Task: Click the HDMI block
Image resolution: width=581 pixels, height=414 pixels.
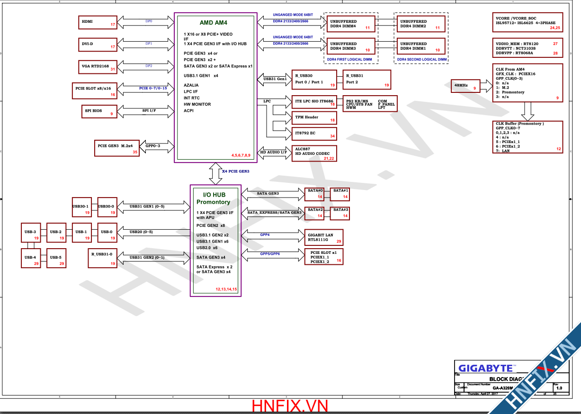Action: coord(98,22)
